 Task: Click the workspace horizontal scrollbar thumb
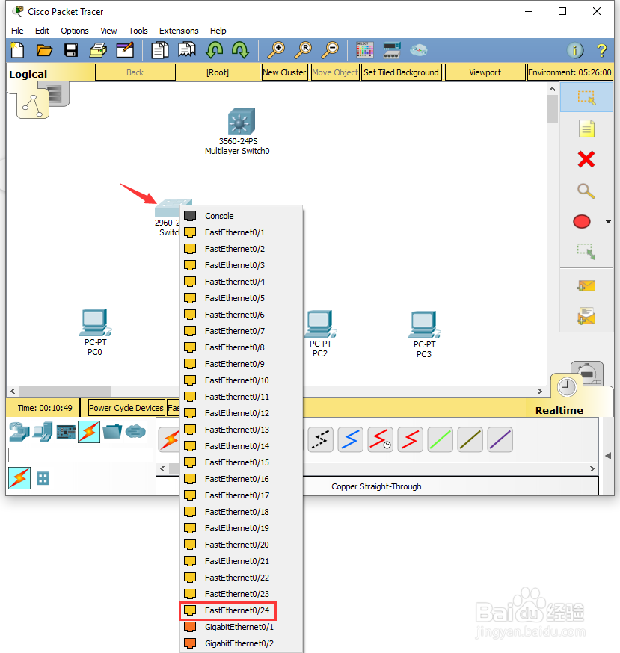pos(66,391)
